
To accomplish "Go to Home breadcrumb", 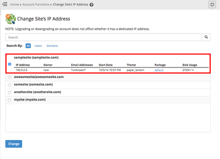I will [x=15, y=4].
